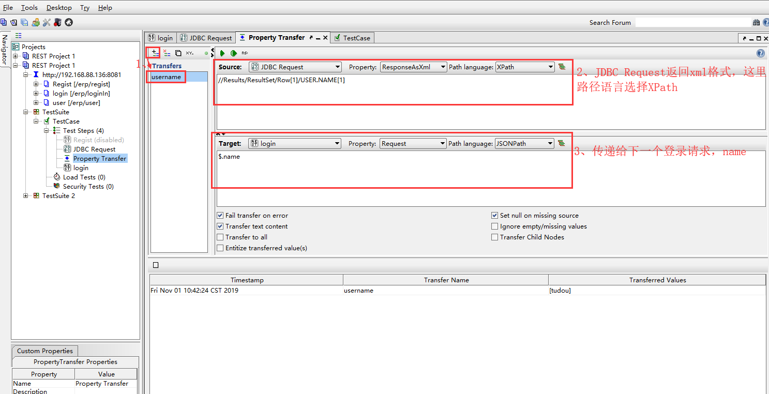Click the XPath selector icon beside source path language
Image resolution: width=769 pixels, height=394 pixels.
[562, 67]
